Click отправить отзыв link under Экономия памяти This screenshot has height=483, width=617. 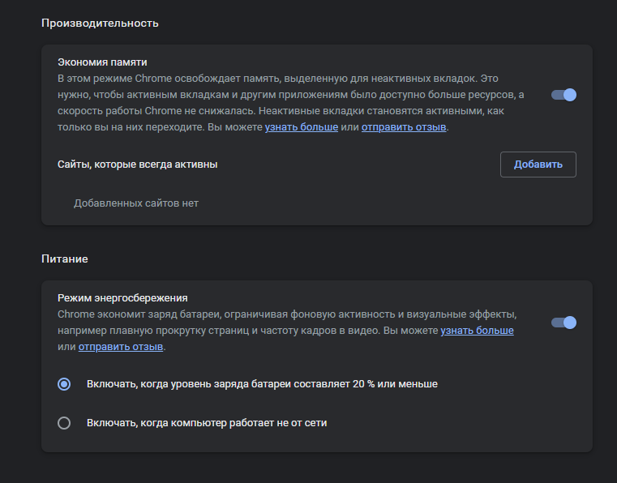403,127
